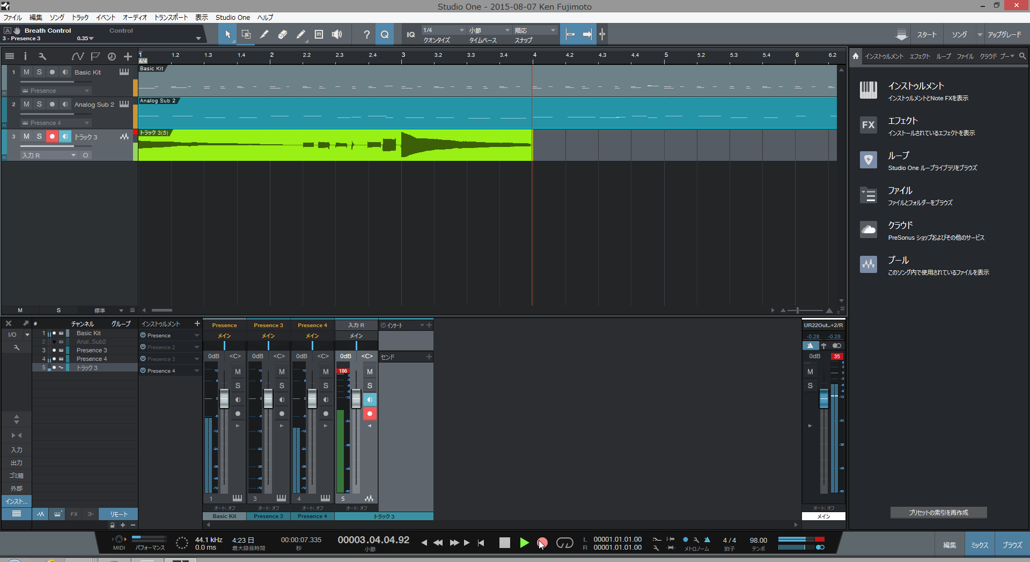Open the timebase 小節 dropdown
This screenshot has width=1030, height=562.
coord(489,30)
